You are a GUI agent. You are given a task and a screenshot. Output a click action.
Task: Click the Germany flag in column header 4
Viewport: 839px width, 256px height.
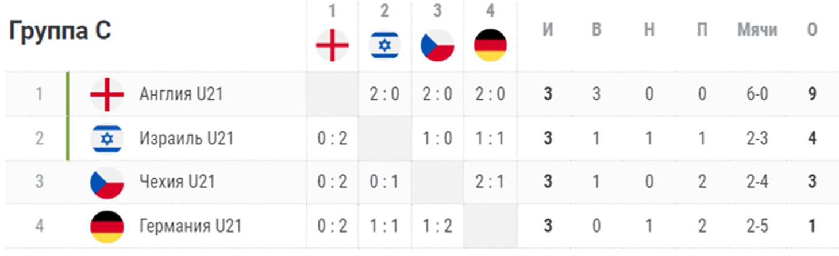tap(490, 45)
